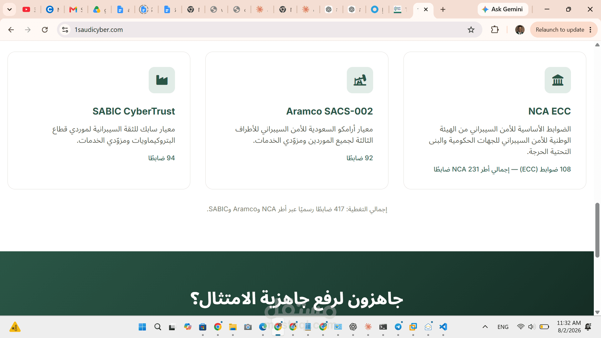This screenshot has height=338, width=601.
Task: Switch to the Google Drive tab
Action: coord(99,10)
